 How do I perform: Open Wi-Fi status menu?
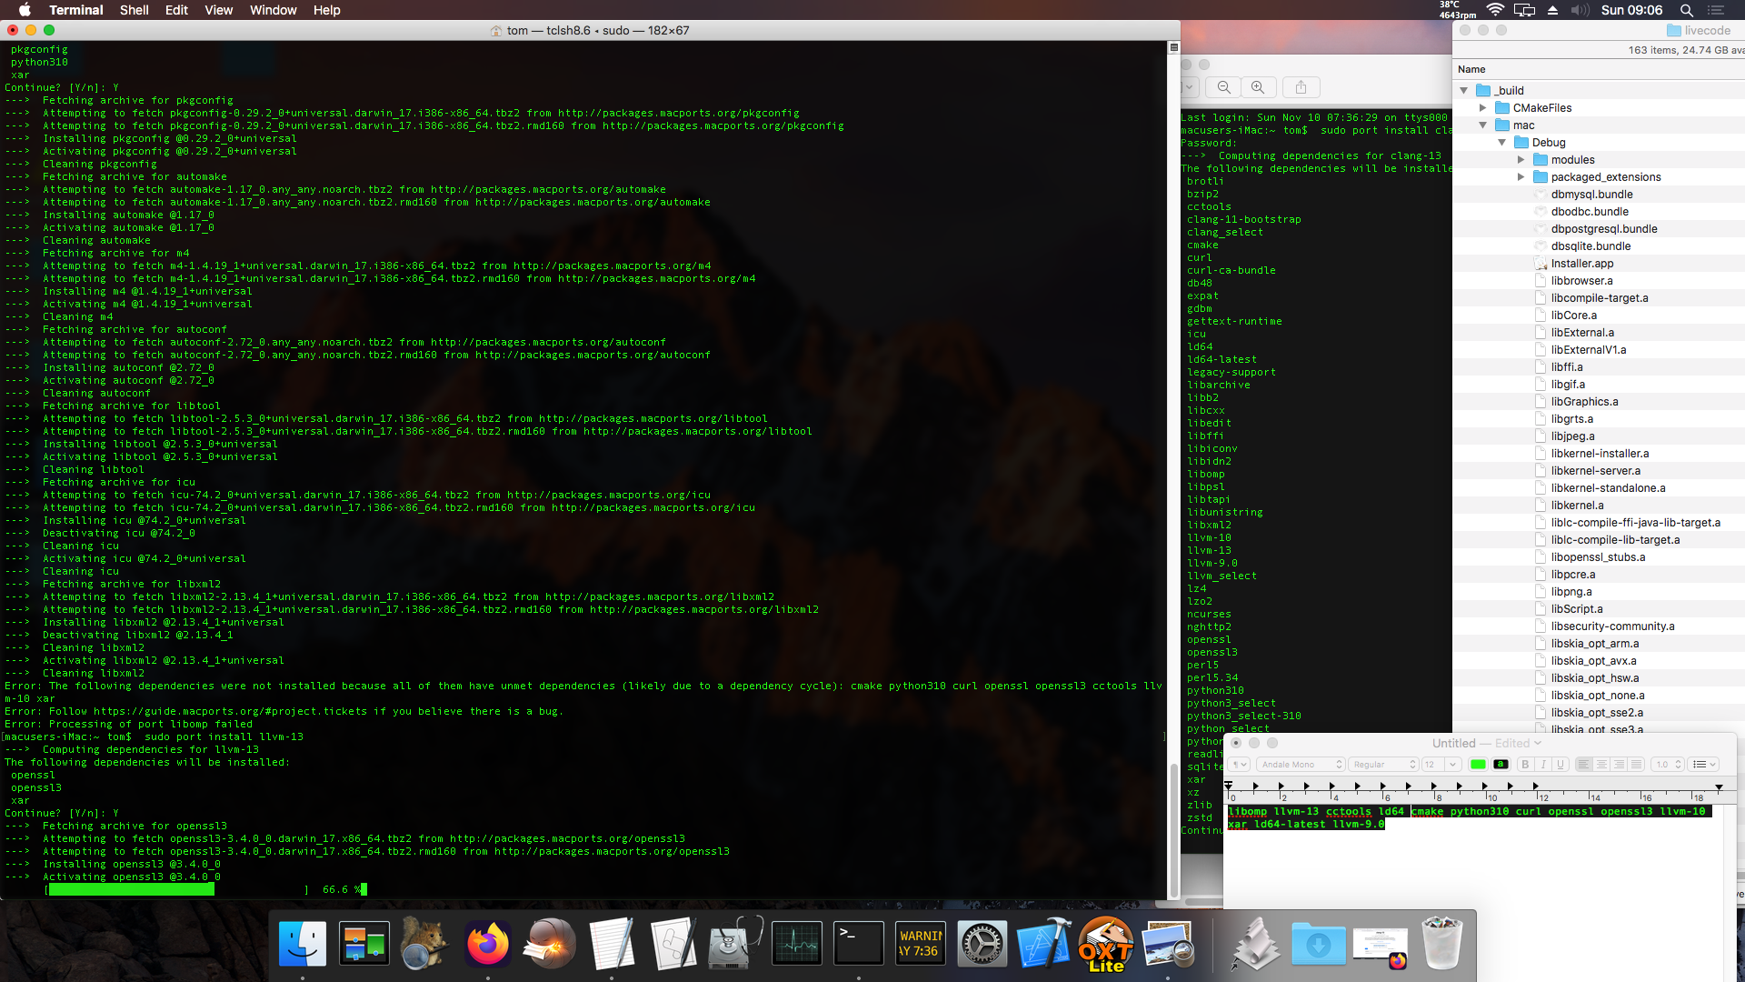1495,10
